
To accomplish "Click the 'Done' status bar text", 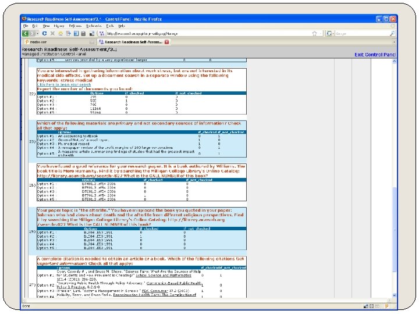I will coord(26,306).
